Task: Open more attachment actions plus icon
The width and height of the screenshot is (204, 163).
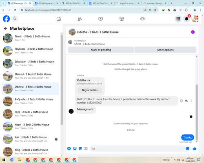Action: click(69, 148)
